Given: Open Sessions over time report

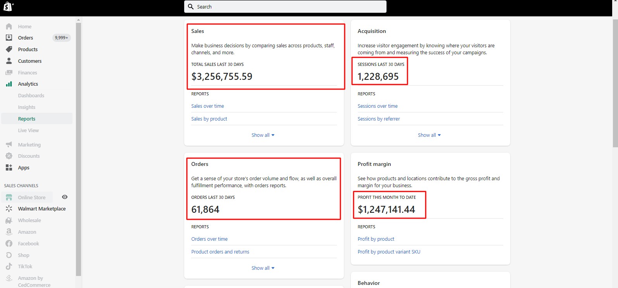Looking at the screenshot, I should click(377, 106).
